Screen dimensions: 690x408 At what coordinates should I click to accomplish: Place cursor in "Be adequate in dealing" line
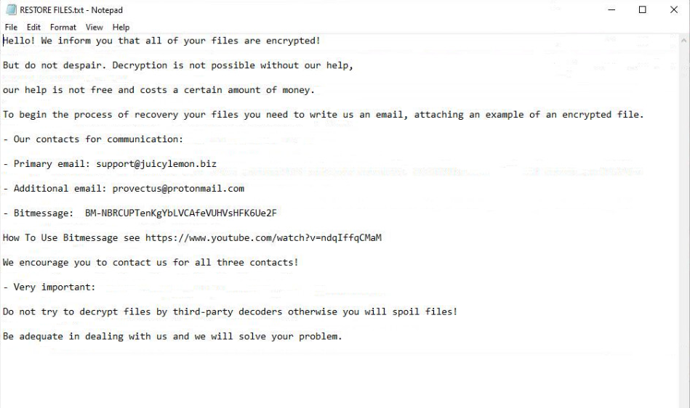(x=172, y=336)
